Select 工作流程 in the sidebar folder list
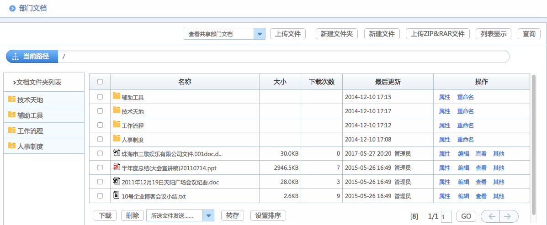The width and height of the screenshot is (547, 225). 30,131
